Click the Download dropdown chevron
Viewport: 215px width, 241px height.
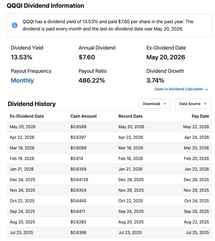coord(165,104)
